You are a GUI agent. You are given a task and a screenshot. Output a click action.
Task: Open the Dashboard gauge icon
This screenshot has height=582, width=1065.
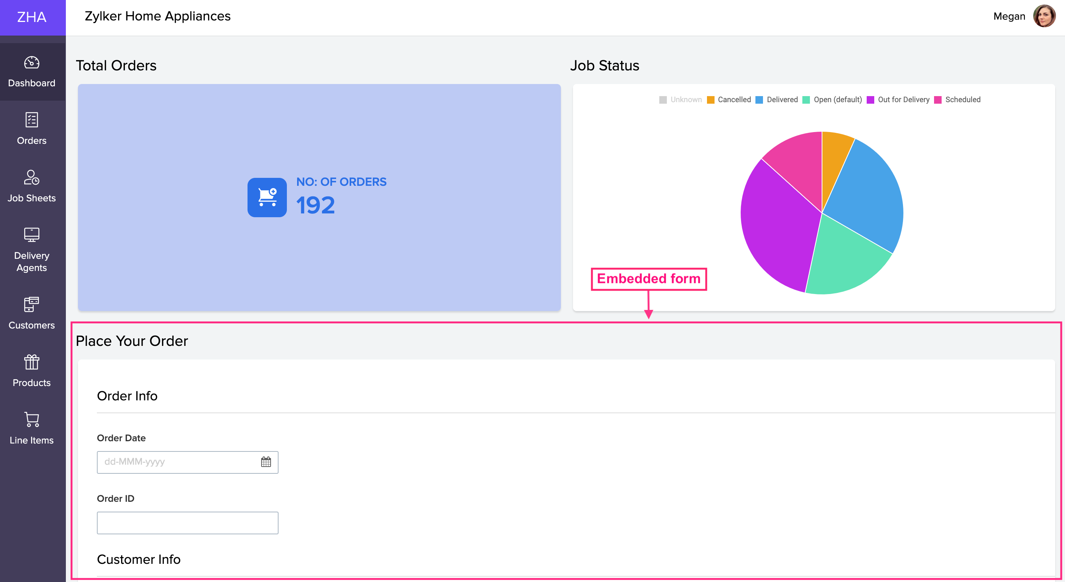click(31, 63)
